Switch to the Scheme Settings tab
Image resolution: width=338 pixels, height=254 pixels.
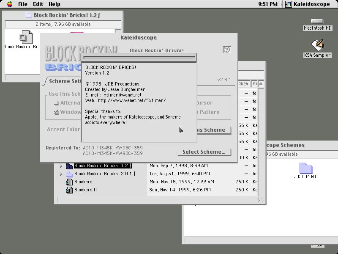[65, 81]
